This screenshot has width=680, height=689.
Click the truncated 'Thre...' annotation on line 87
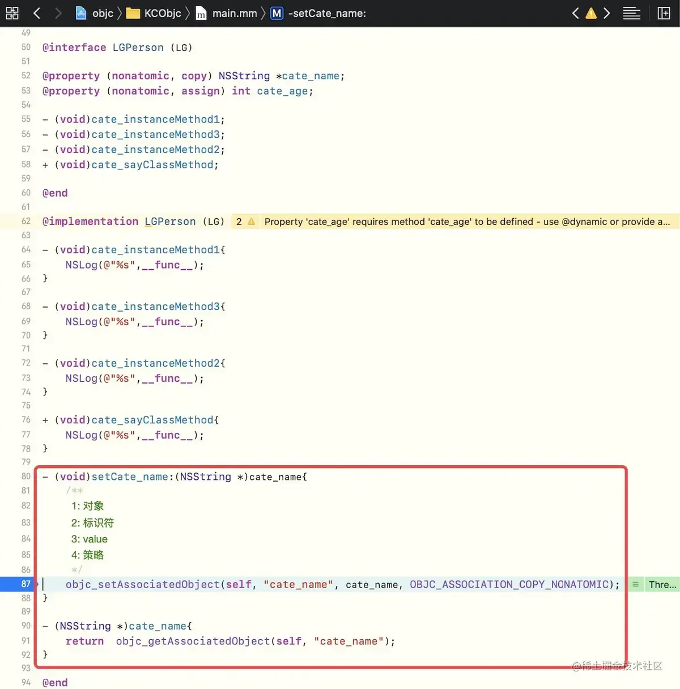(x=662, y=584)
